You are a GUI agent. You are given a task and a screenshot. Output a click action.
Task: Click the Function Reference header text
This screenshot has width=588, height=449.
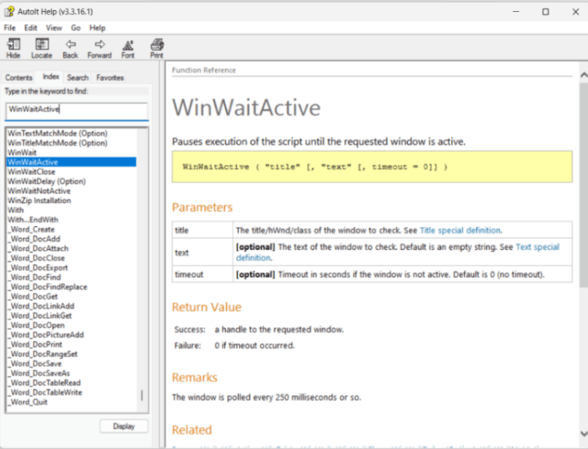204,70
